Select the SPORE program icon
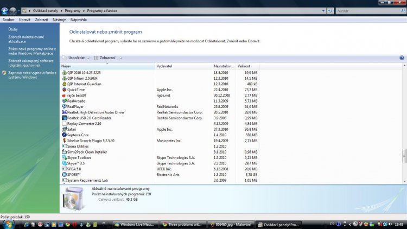Viewport: 407px width, 229px height. tap(64, 175)
